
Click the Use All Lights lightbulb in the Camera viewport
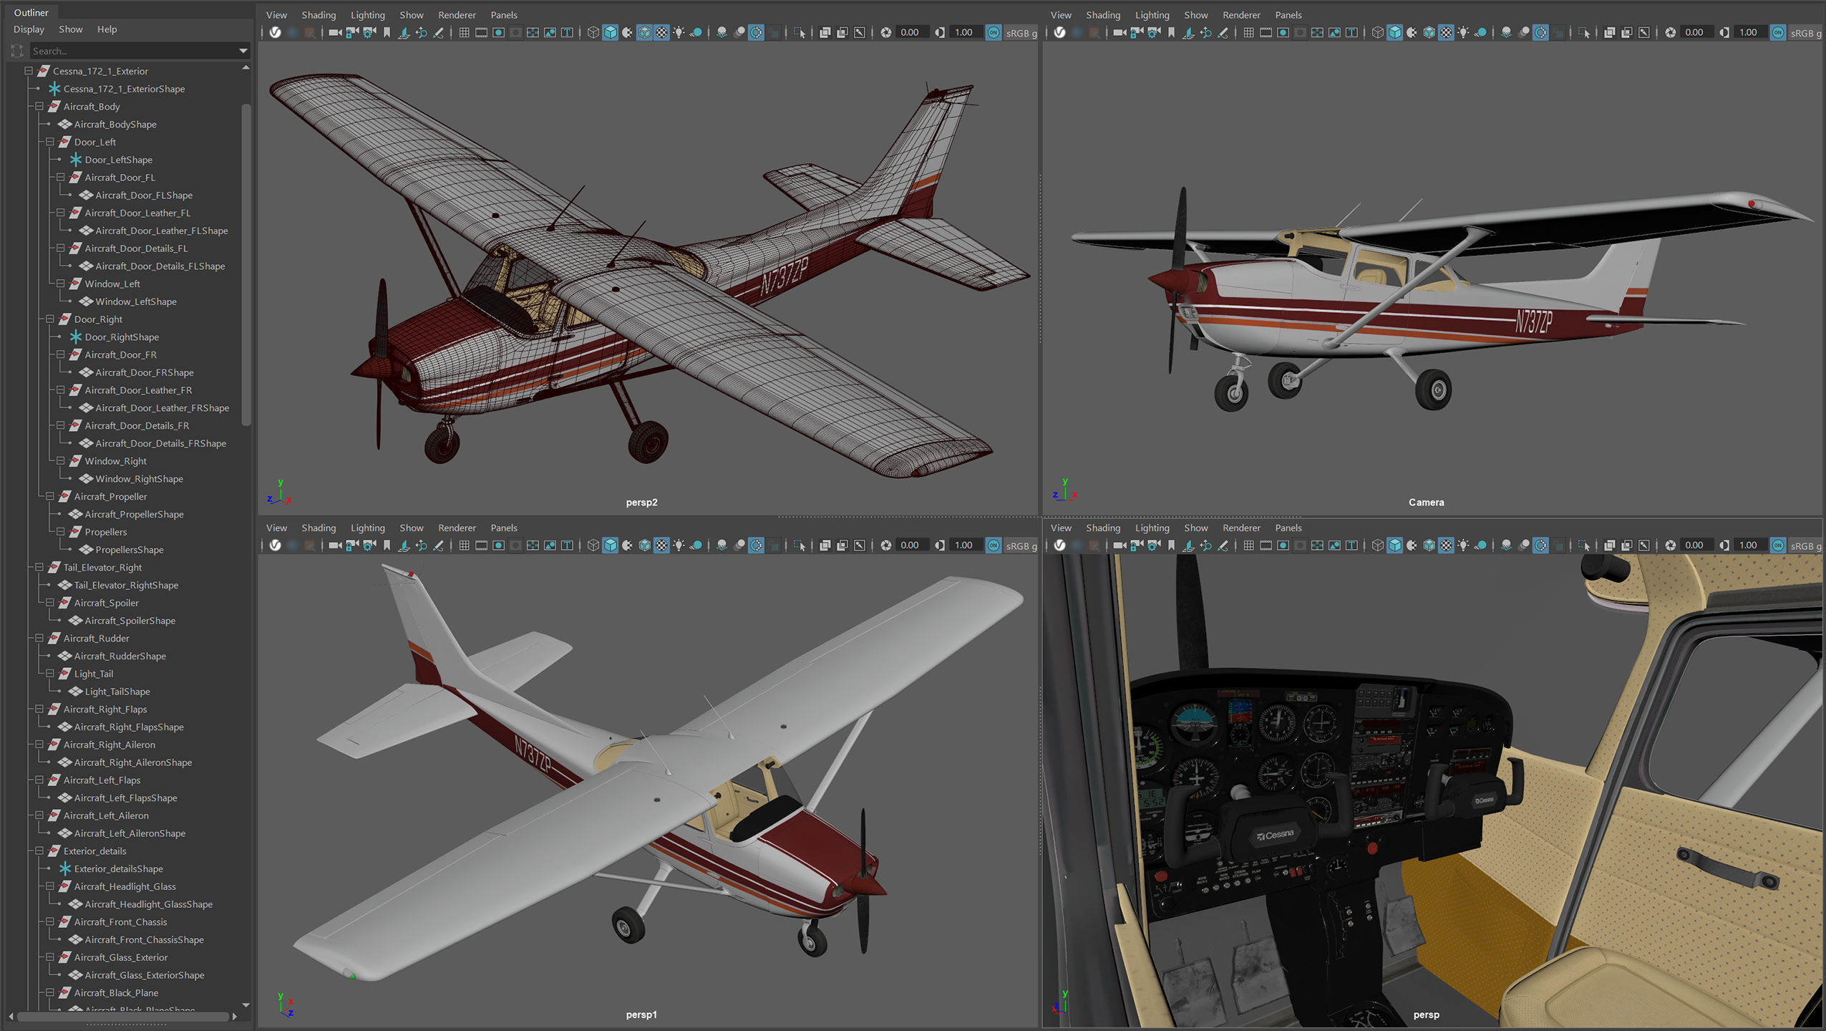1463,32
